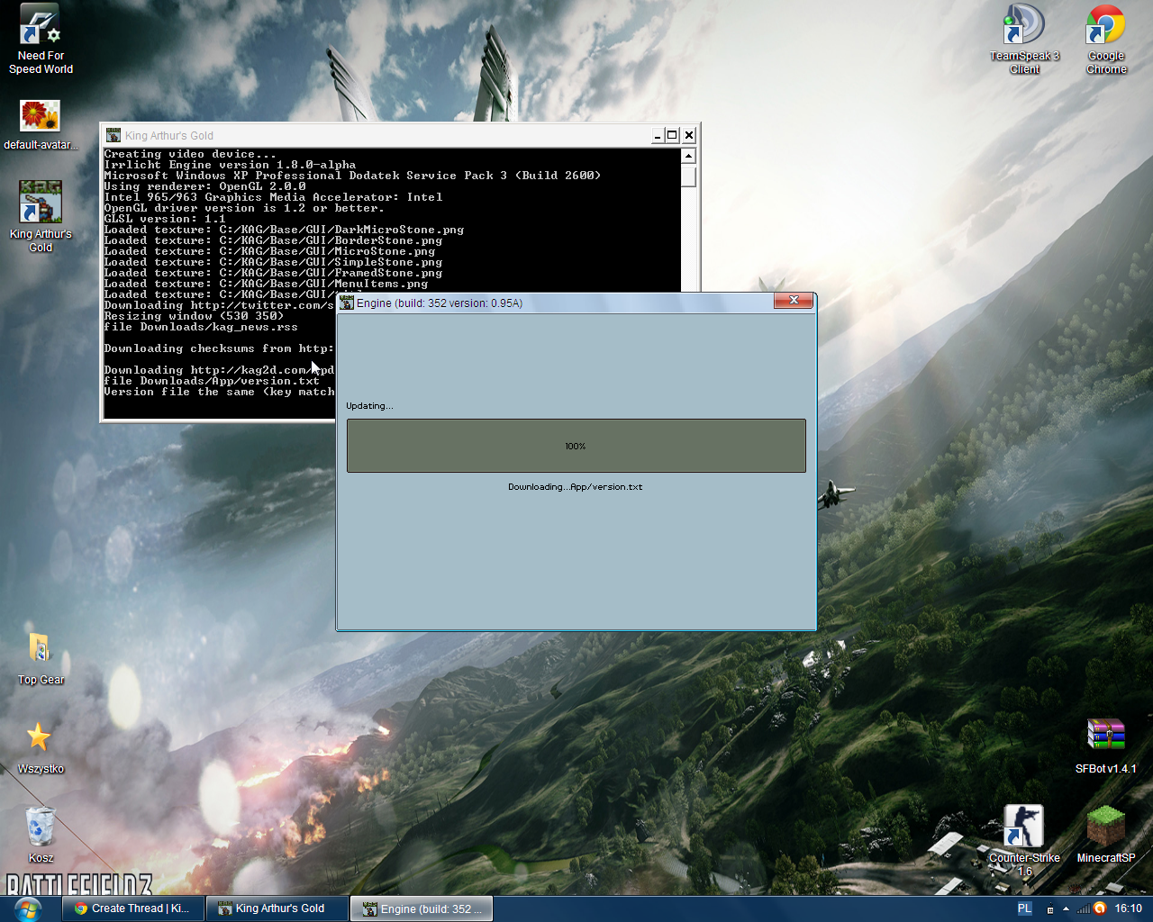This screenshot has height=922, width=1153.
Task: Click the Creating video device... console line
Action: click(190, 154)
